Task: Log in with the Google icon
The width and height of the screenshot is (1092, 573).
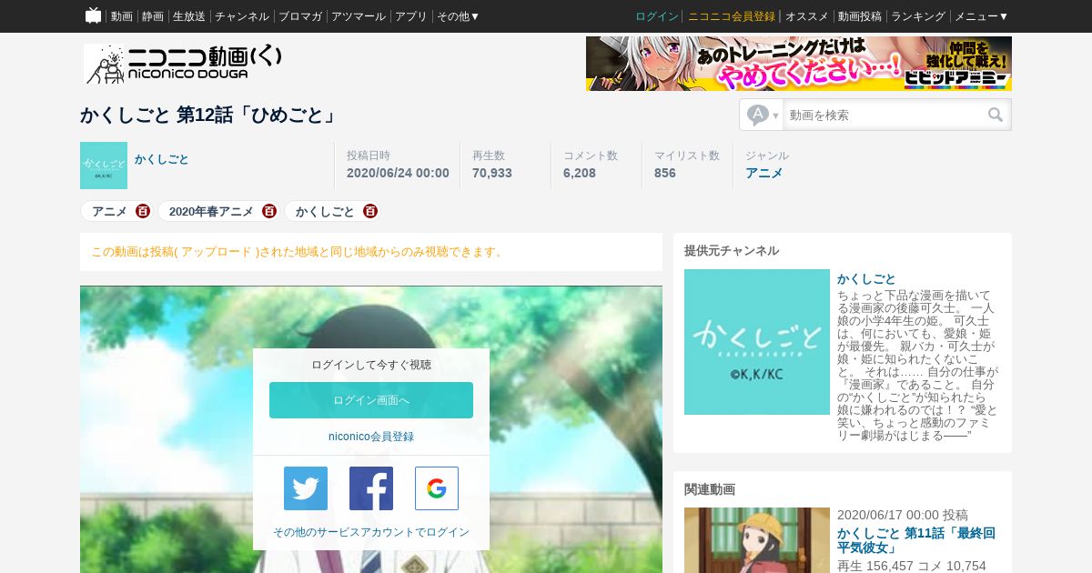Action: point(437,488)
